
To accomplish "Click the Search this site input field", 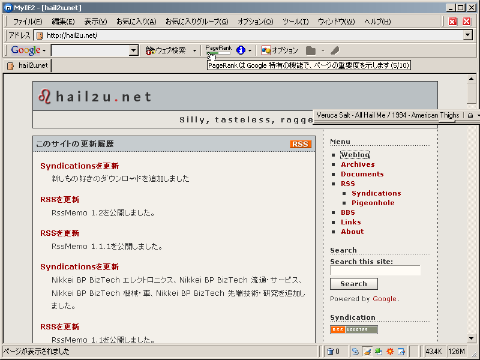I will [376, 270].
